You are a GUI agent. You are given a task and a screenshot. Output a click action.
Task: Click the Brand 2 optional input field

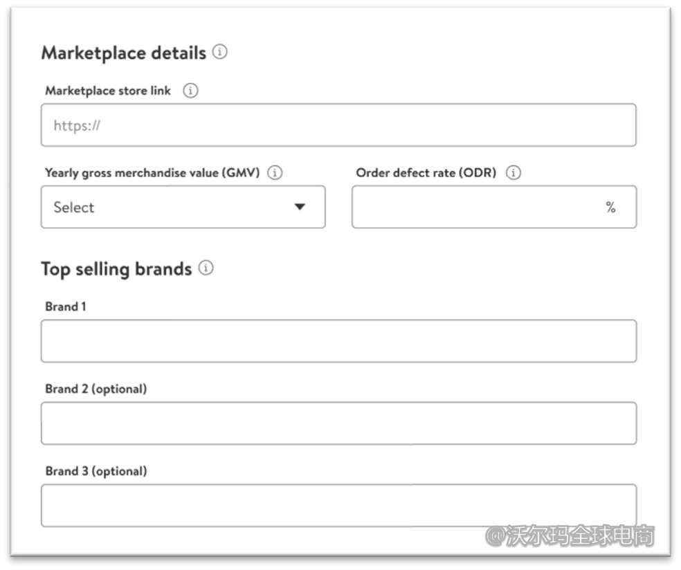[x=339, y=423]
